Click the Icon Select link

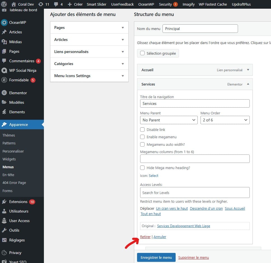(154, 176)
